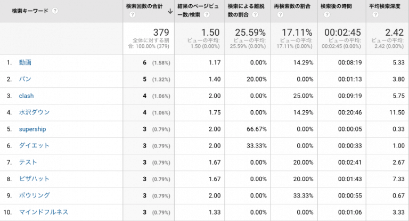Click help icon beside 検索による離脱数の割合
This screenshot has height=221, width=409.
255,14
